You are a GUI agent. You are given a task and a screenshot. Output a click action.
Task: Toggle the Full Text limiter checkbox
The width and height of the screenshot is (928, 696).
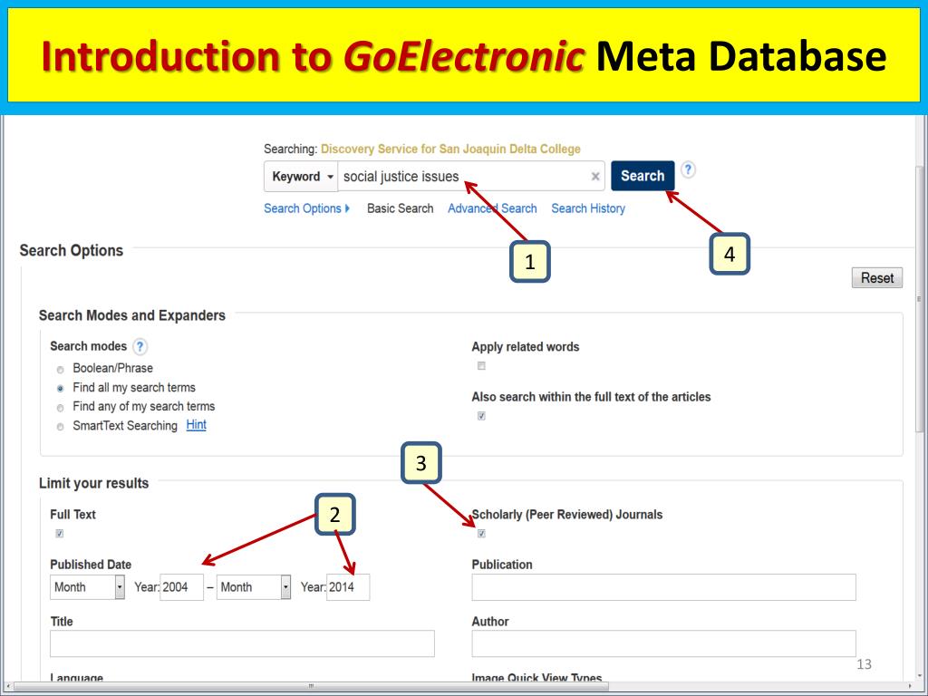point(59,533)
